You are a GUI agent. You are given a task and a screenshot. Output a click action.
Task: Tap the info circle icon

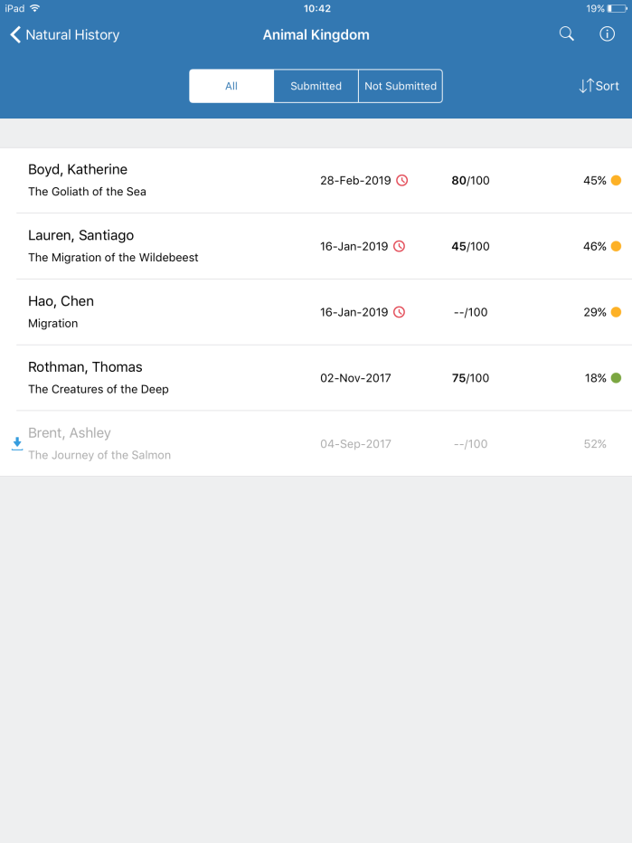click(608, 33)
